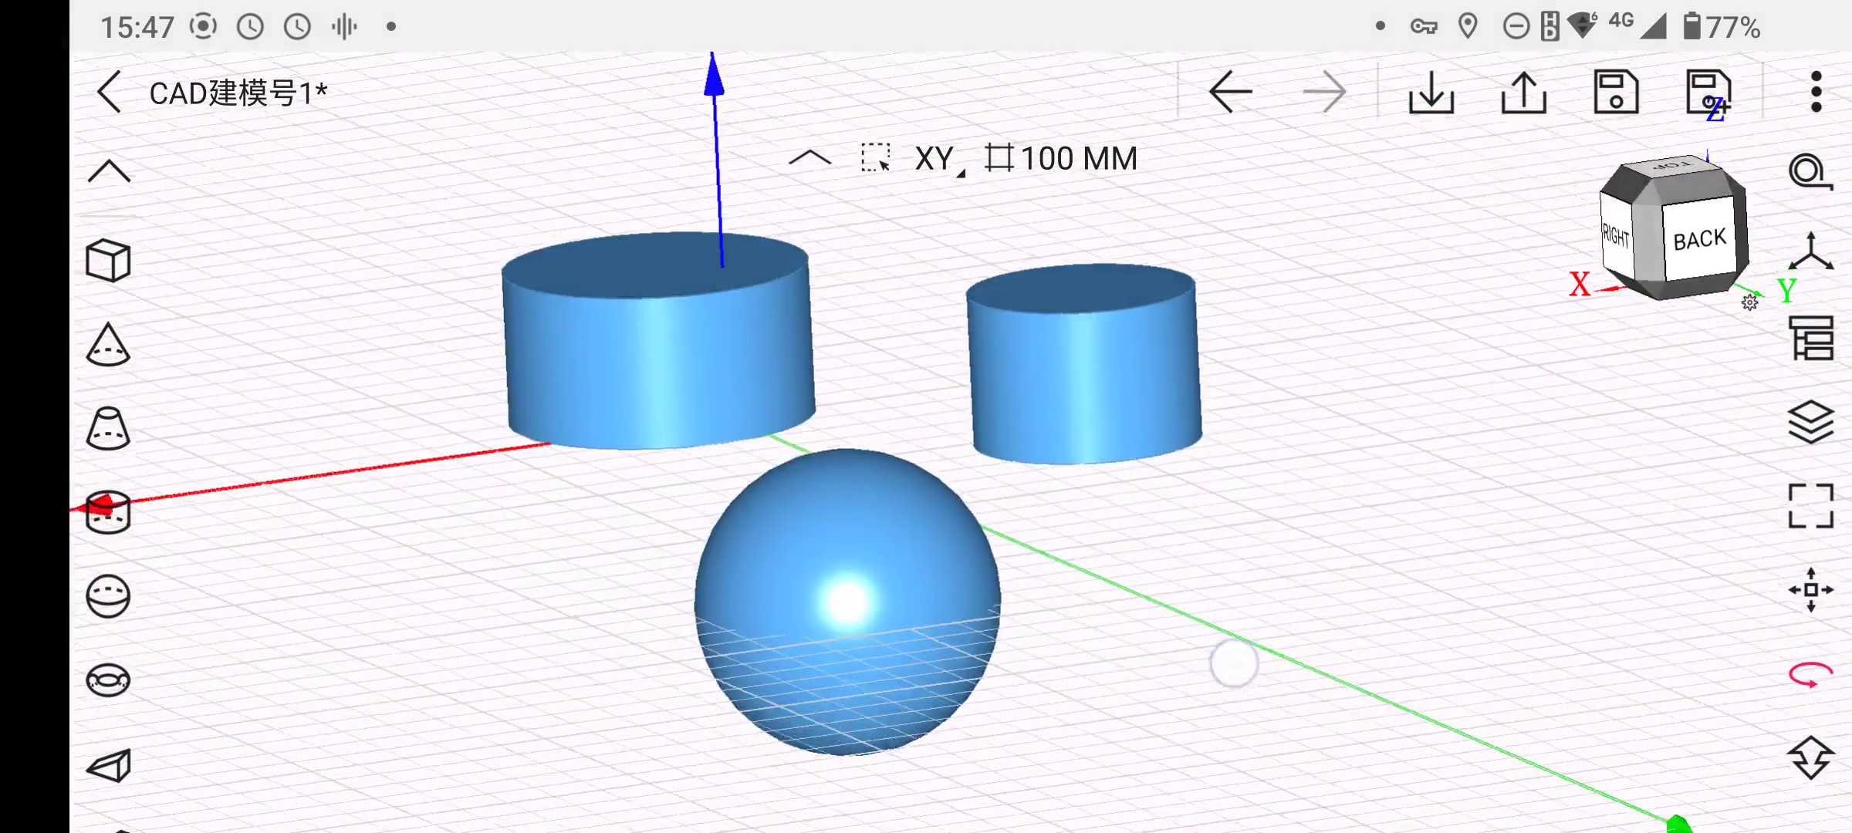1852x833 pixels.
Task: Open the three-dot overflow menu
Action: coord(1816,93)
